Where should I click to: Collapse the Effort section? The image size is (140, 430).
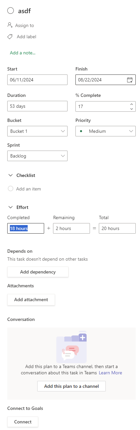(x=11, y=207)
